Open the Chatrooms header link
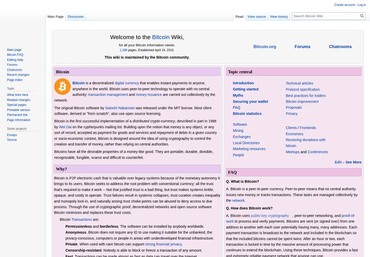Screen dimensions: 370x257 coord(340,47)
